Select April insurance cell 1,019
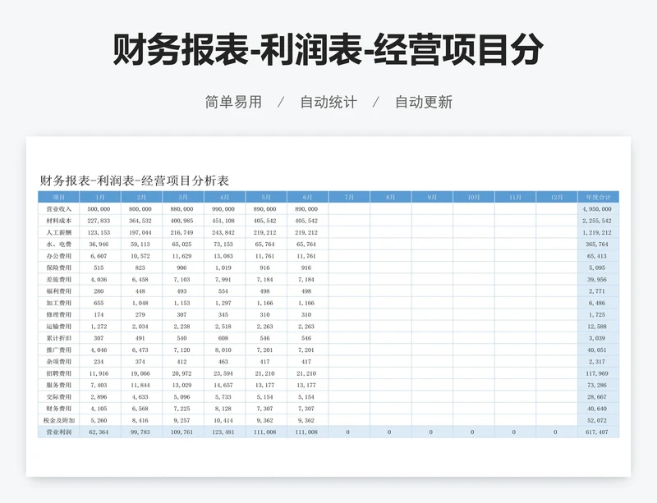657x503 pixels. (x=223, y=268)
